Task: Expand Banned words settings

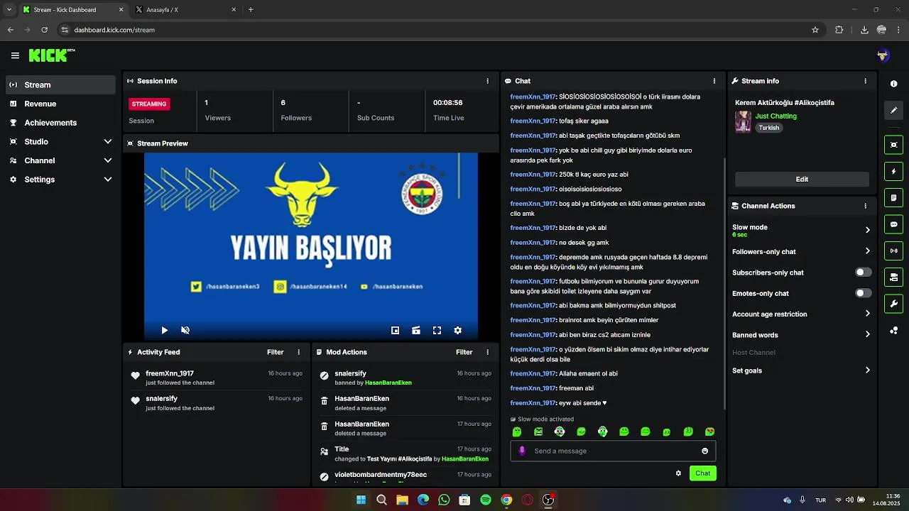Action: (x=801, y=335)
